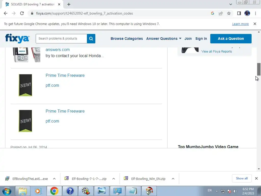Screen dimensions: 261x196
Task: Click Show all downloads button
Action: pyautogui.click(x=242, y=178)
